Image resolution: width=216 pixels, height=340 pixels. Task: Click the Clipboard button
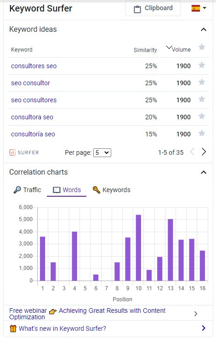tap(153, 8)
